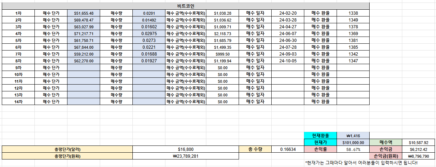Viewport: 436px width, 167px height.
Task: Select total purchase value $10,587.92
Action: (x=418, y=143)
